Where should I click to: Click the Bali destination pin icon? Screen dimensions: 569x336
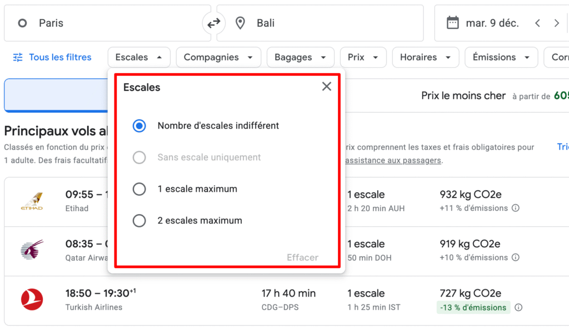[240, 23]
